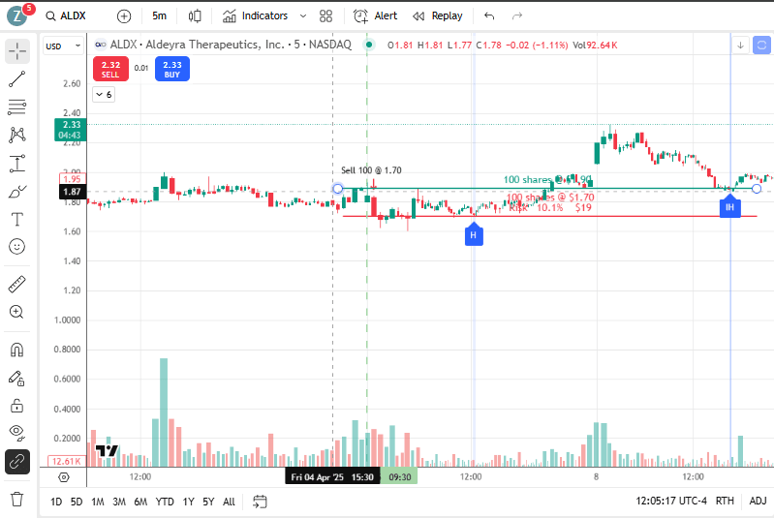This screenshot has width=774, height=518.
Task: Click the 100 shares @ $1.70 Risk label
Action: (x=550, y=202)
